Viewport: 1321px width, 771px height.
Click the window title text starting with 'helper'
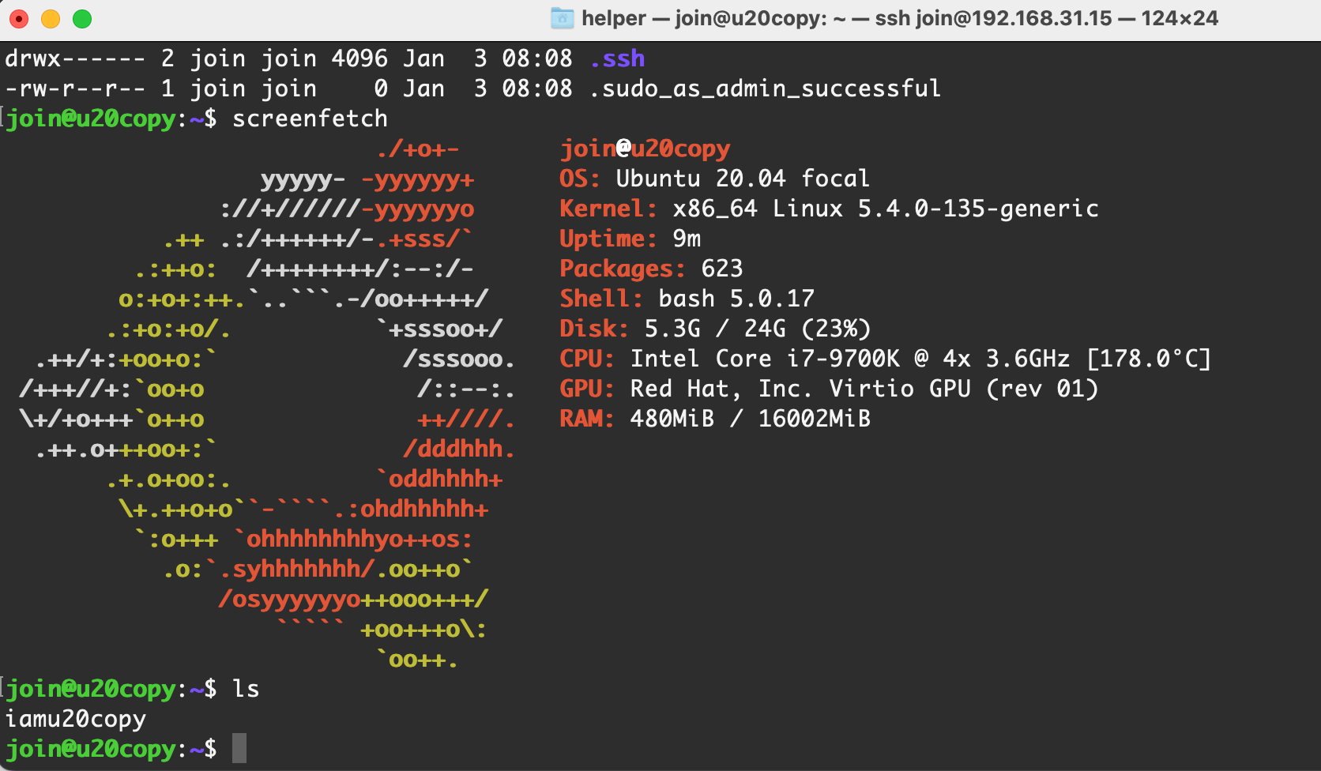[900, 18]
